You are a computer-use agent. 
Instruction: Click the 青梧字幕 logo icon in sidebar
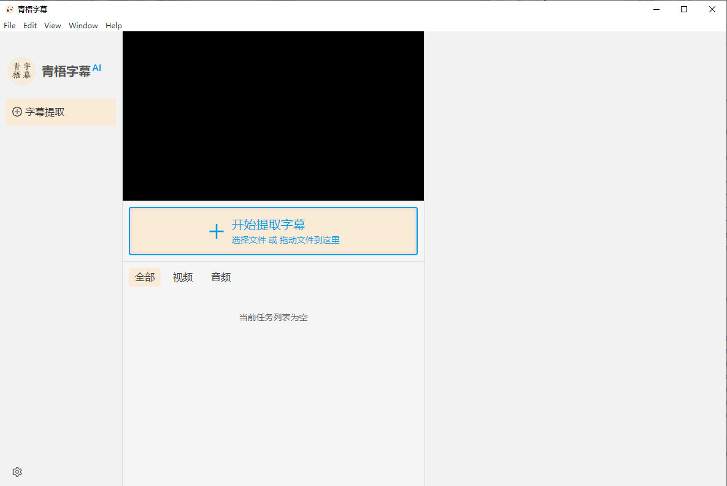[x=21, y=69]
